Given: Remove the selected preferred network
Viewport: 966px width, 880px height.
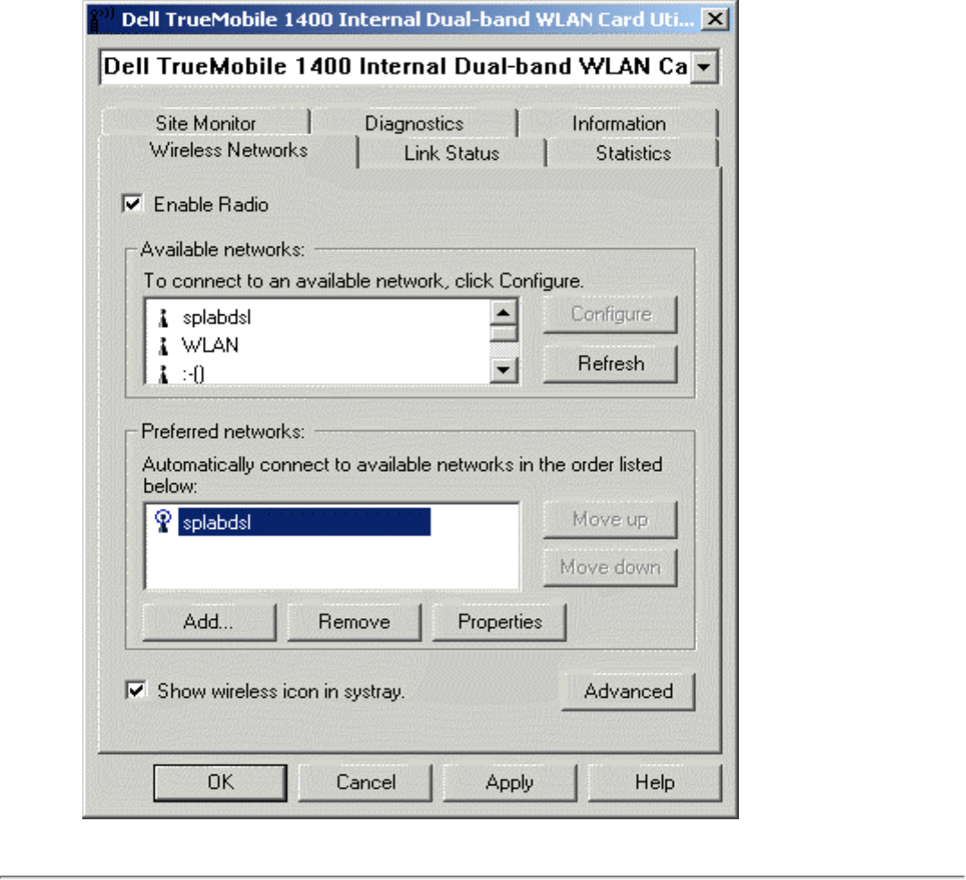Looking at the screenshot, I should click(354, 622).
